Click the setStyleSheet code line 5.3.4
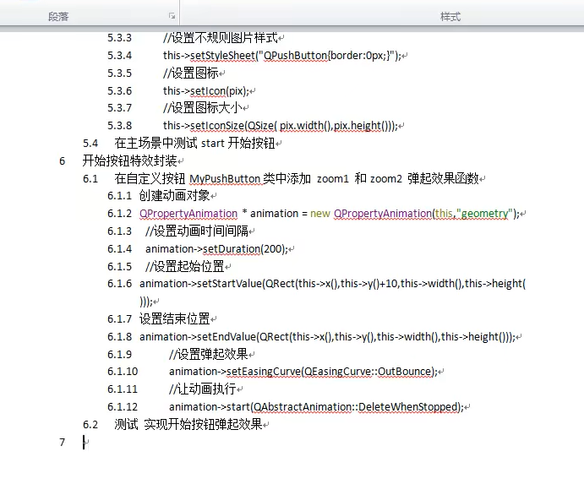 coord(282,56)
